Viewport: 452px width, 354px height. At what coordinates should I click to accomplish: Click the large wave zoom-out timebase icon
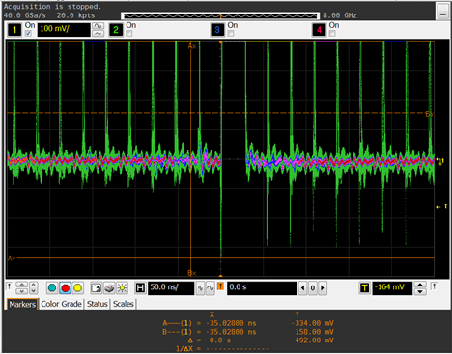tap(210, 288)
